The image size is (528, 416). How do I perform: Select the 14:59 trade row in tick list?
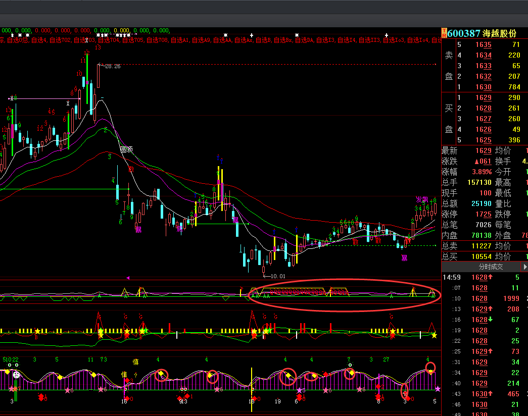[485, 277]
